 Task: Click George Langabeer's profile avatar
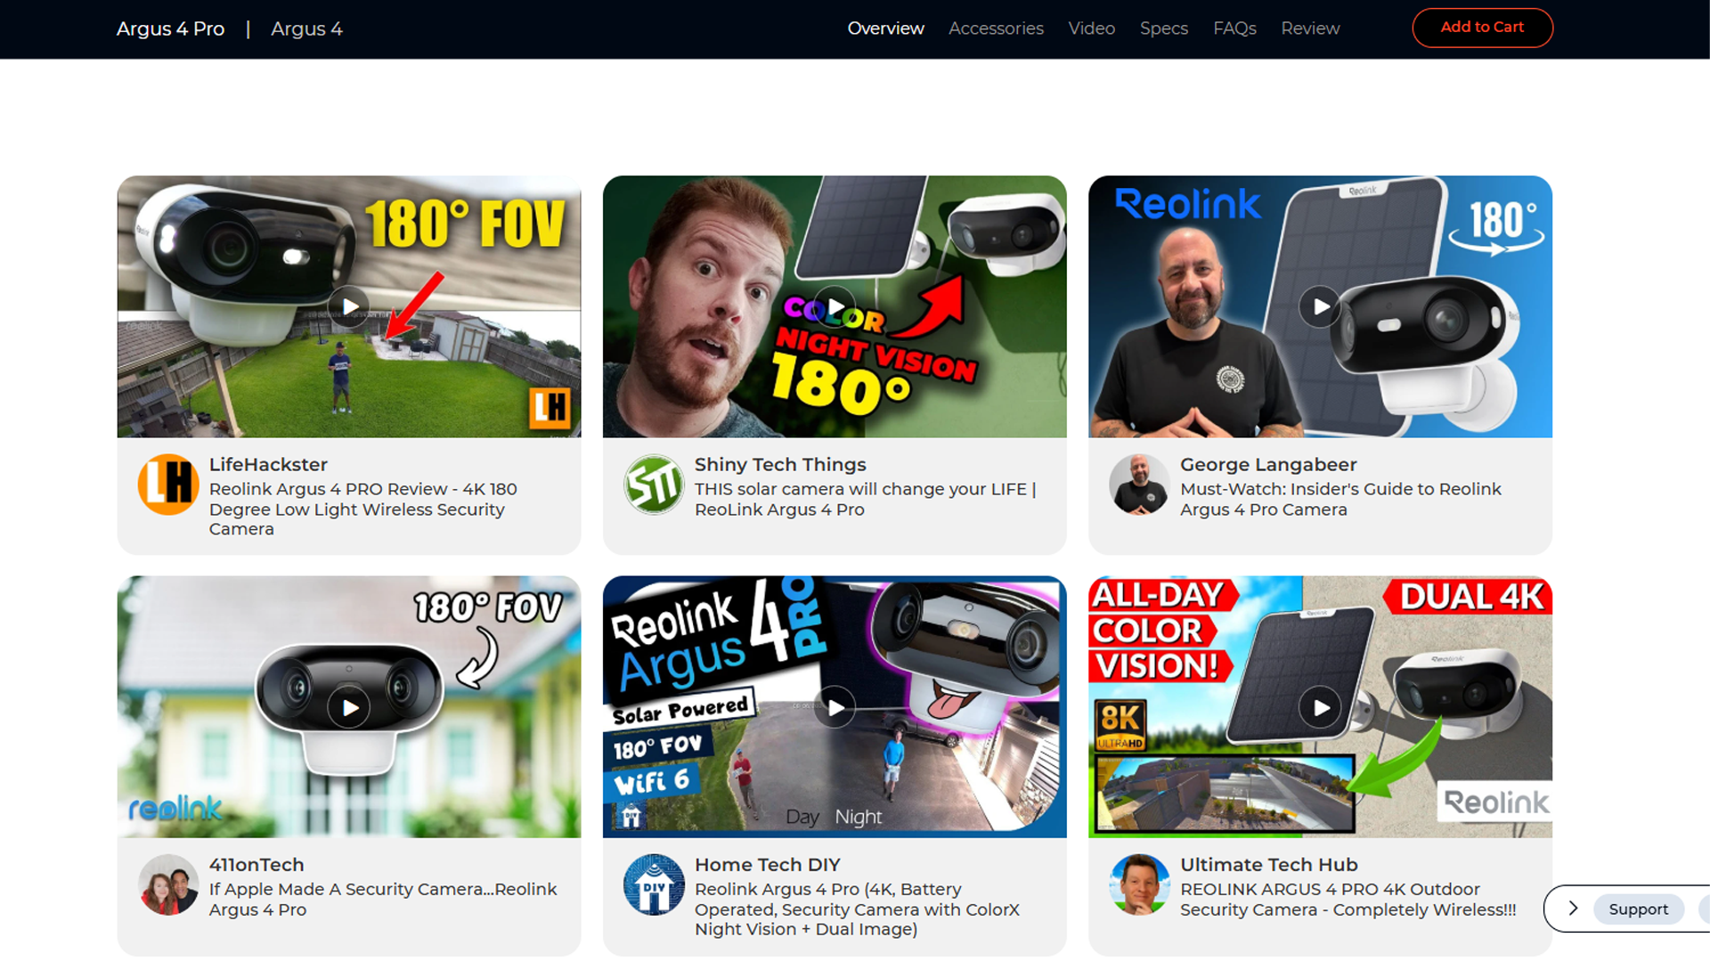(x=1139, y=485)
